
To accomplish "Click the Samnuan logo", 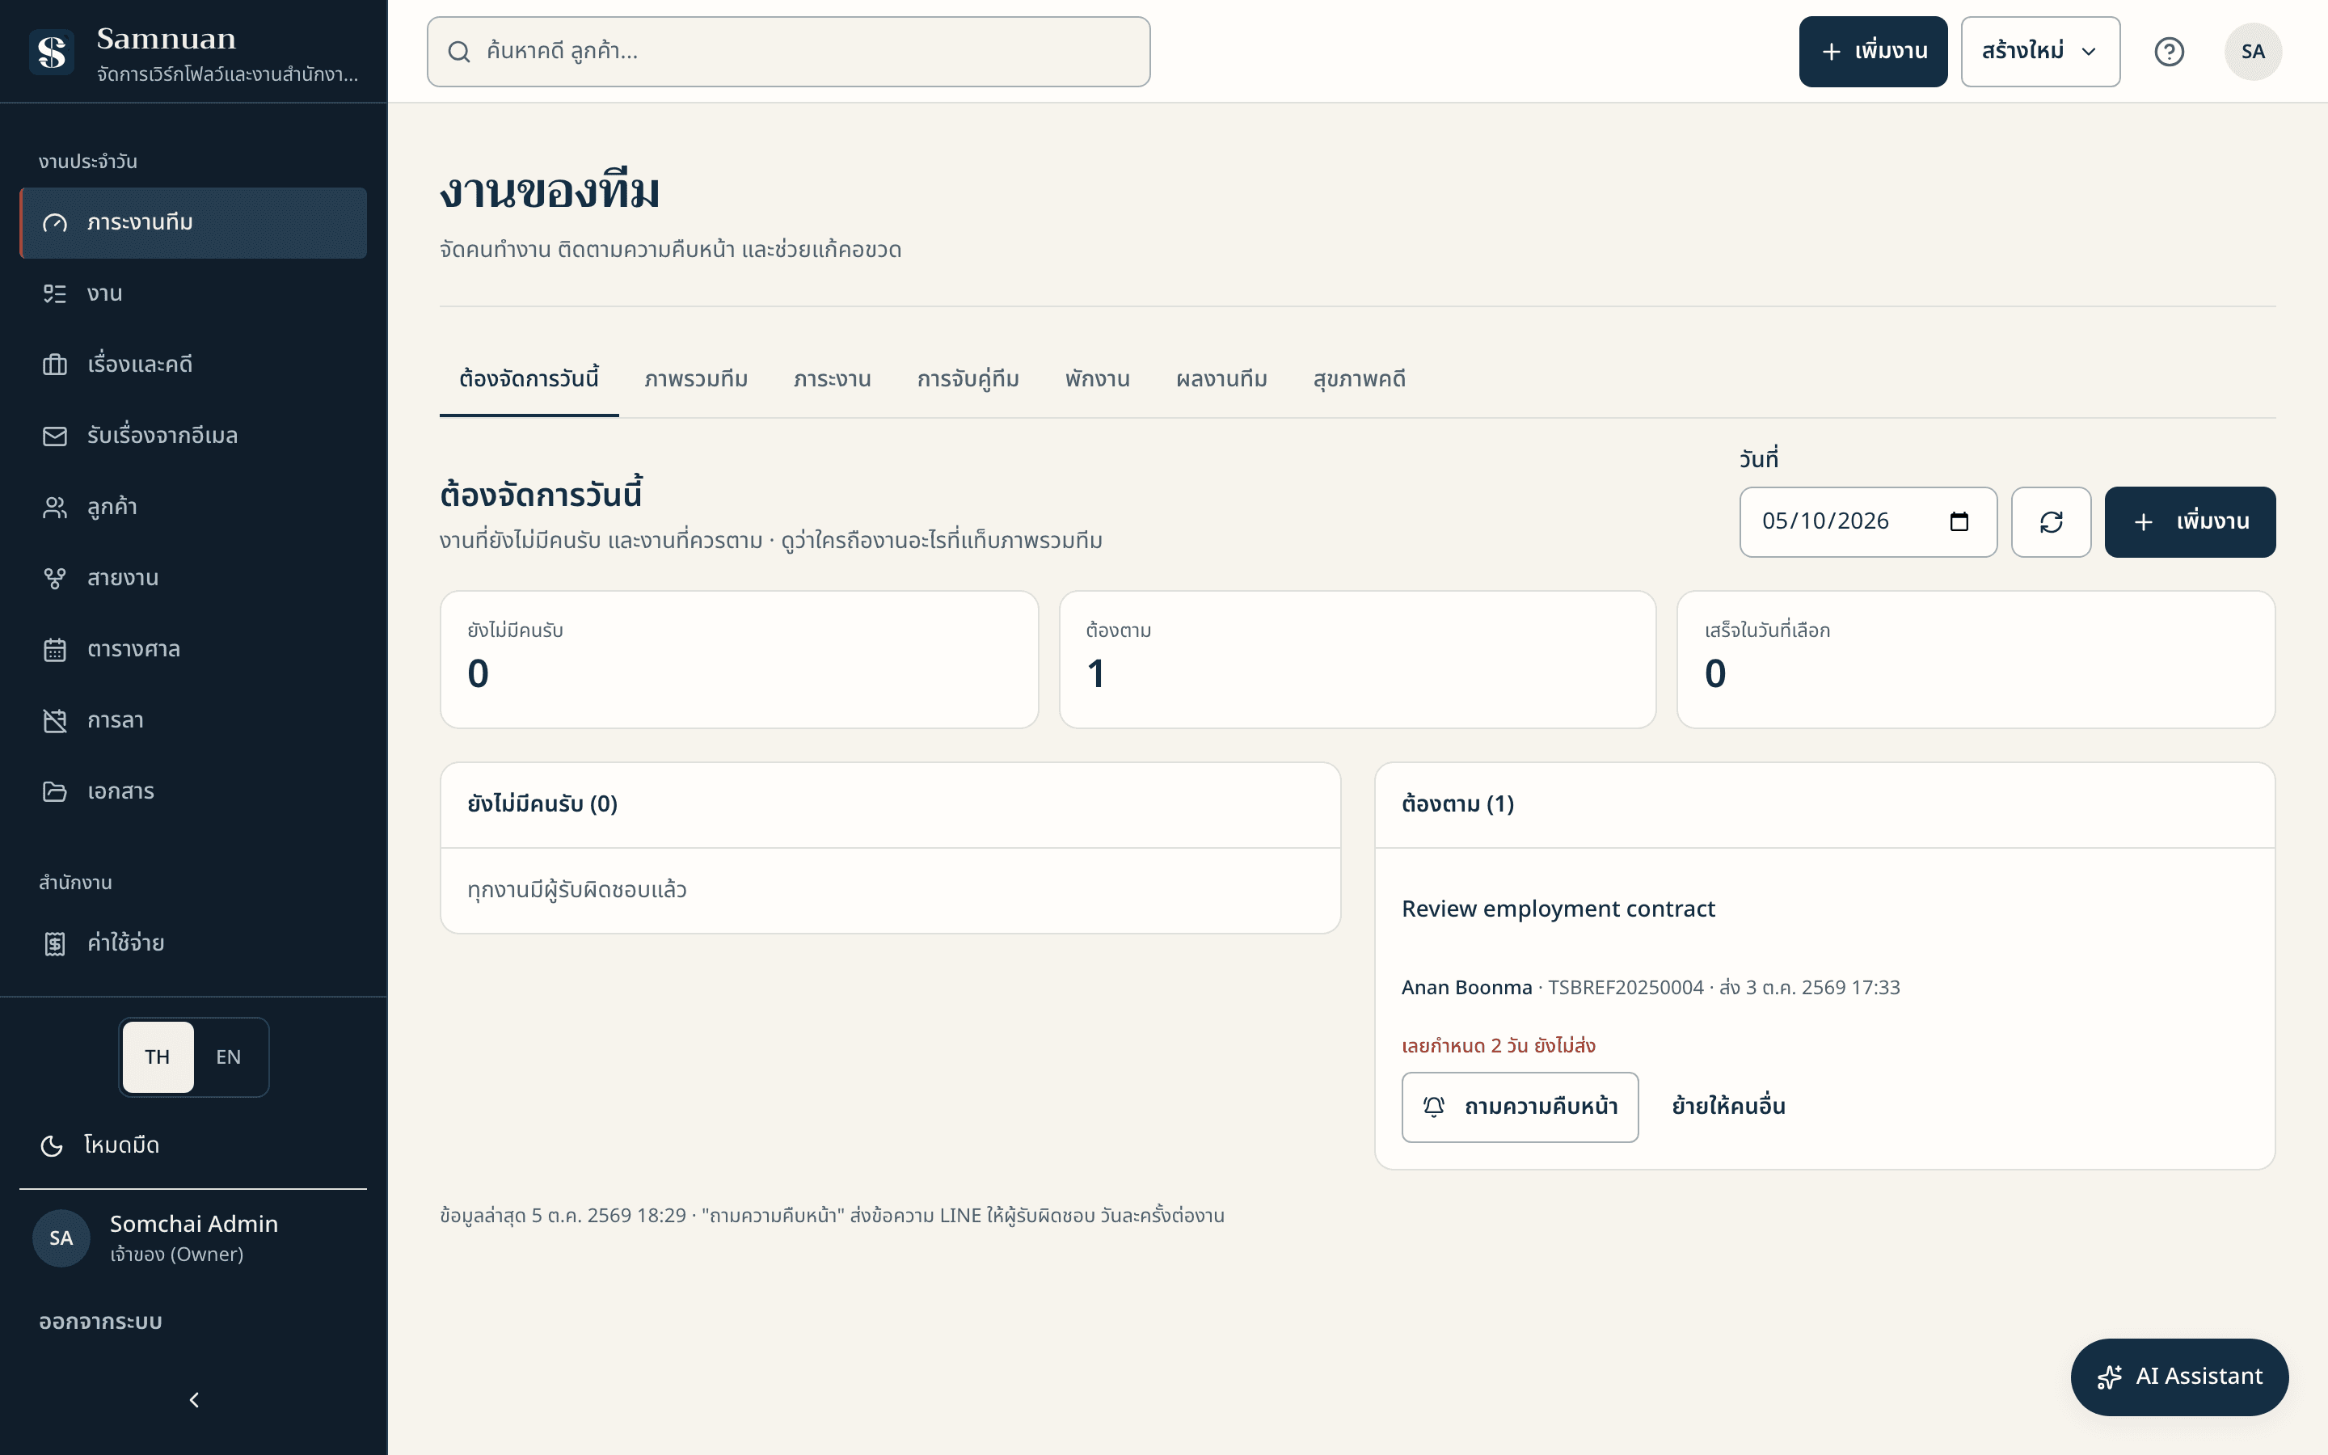I will pyautogui.click(x=52, y=52).
